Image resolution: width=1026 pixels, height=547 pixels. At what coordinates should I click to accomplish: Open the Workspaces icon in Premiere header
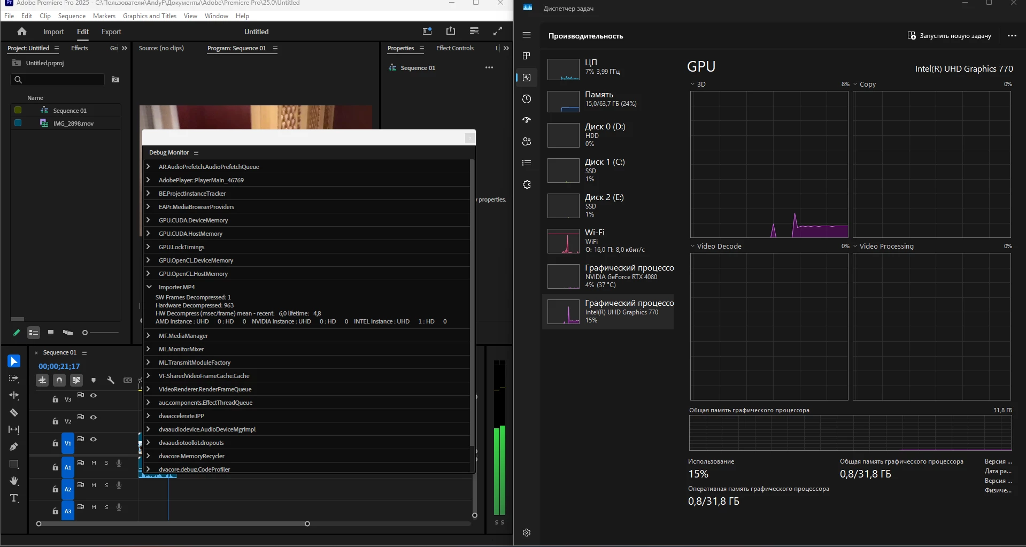coord(427,32)
